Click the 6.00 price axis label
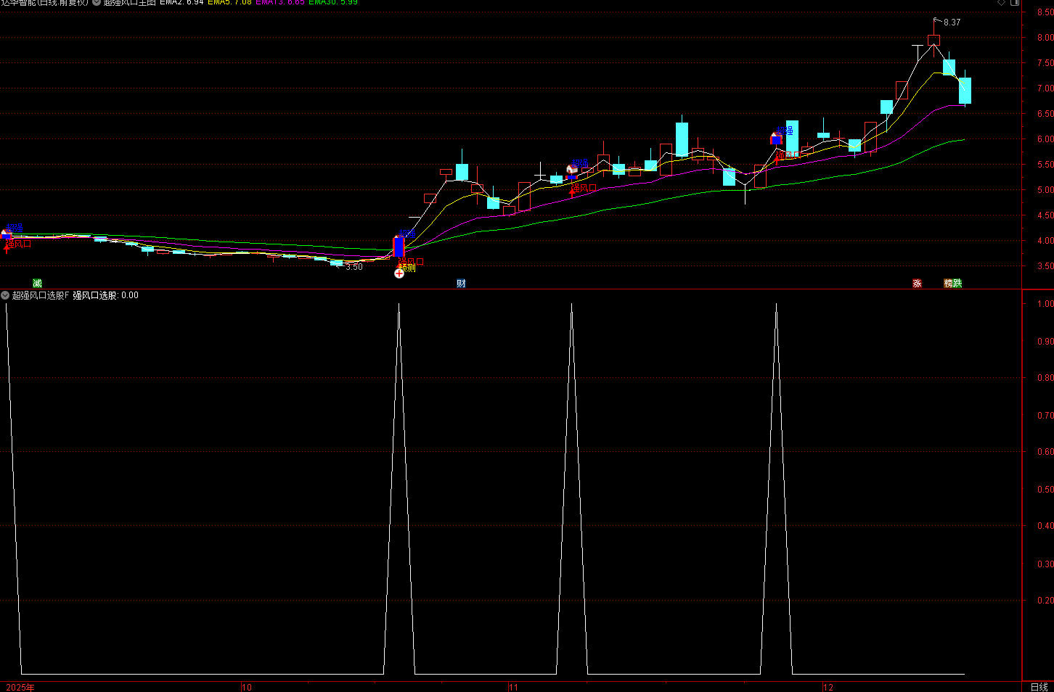Viewport: 1054px width, 692px height. [x=1045, y=139]
